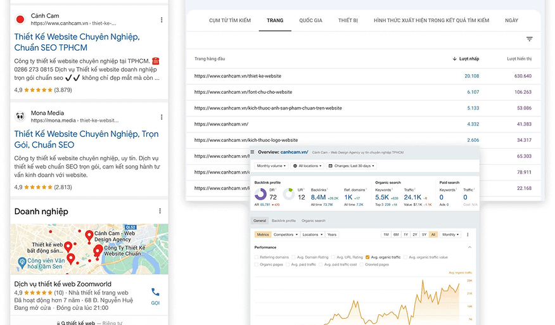Enable the Avg. organic traffic value checkbox
Screen dimensions: 555x325
405,257
